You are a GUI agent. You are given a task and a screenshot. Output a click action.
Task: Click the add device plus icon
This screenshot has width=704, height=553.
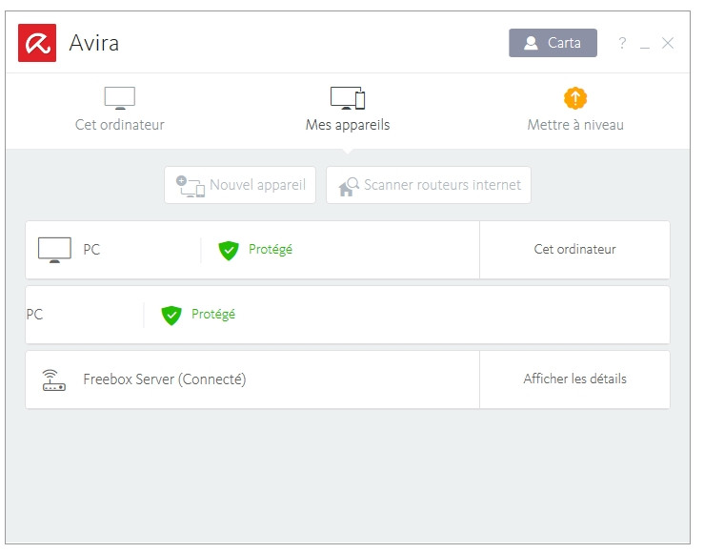point(190,185)
